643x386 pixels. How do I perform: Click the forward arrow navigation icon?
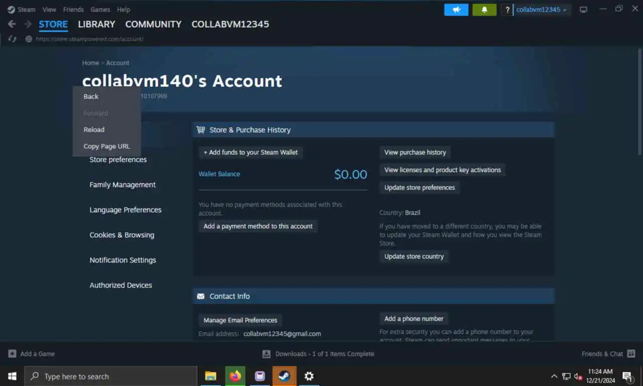click(x=28, y=24)
